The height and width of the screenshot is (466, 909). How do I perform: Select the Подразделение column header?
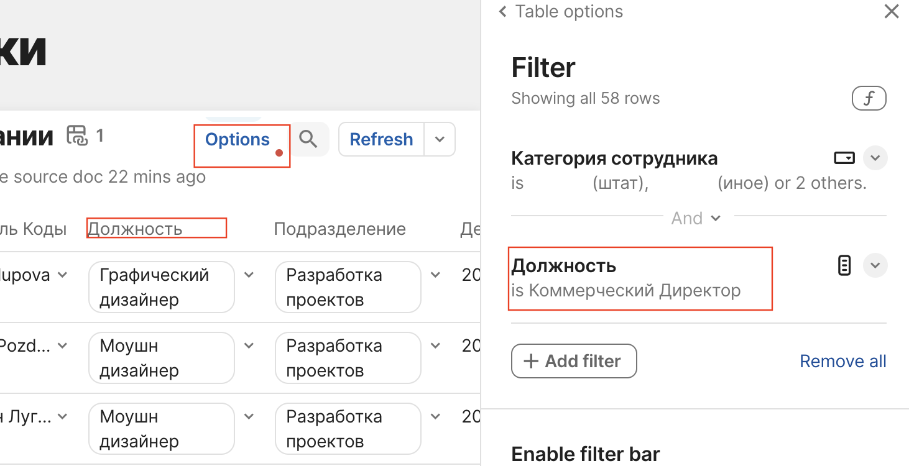click(x=339, y=229)
